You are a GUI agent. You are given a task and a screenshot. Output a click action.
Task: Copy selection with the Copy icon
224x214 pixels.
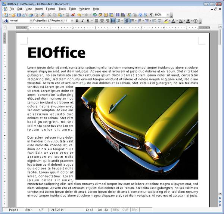pyautogui.click(x=55, y=15)
